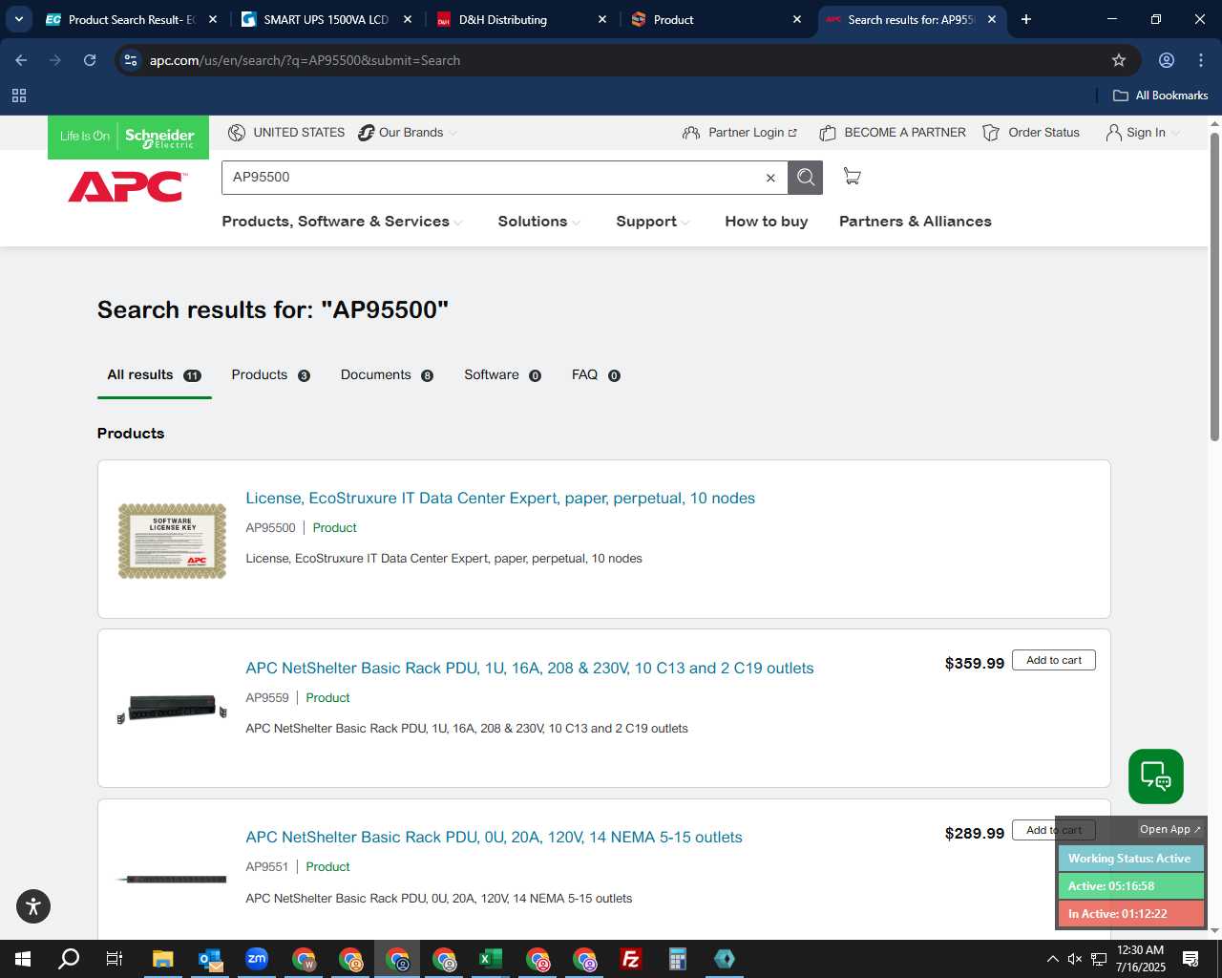Open the accessibility options button

click(33, 906)
